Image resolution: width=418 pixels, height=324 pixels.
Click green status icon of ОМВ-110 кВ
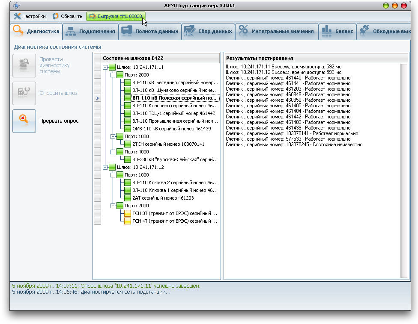tap(128, 129)
